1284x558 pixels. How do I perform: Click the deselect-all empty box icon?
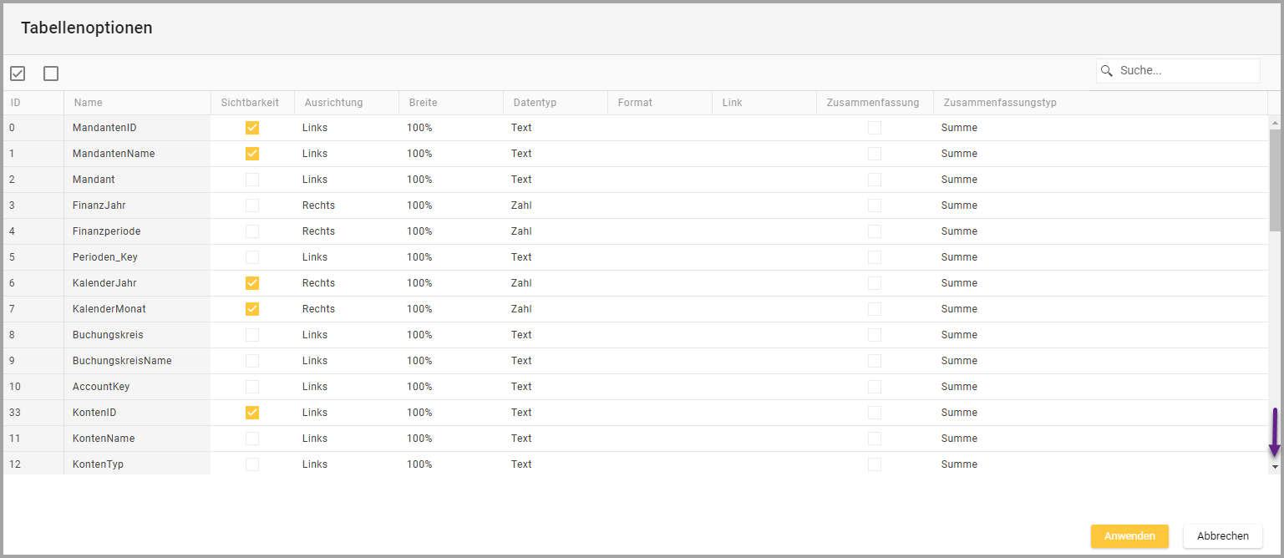pyautogui.click(x=51, y=74)
